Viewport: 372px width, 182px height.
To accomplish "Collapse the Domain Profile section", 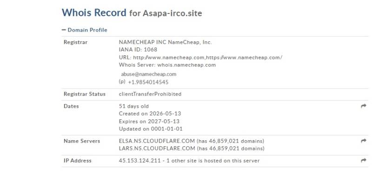I will [x=85, y=30].
